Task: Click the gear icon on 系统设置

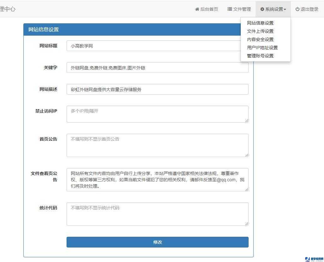Action: (262, 9)
